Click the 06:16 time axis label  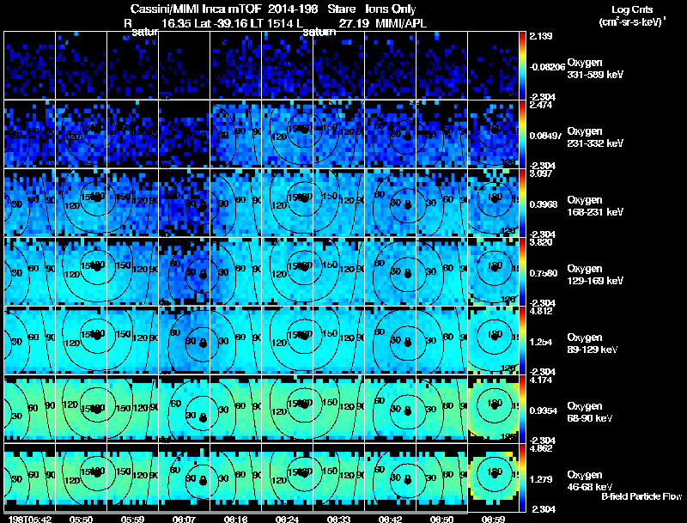coord(235,519)
